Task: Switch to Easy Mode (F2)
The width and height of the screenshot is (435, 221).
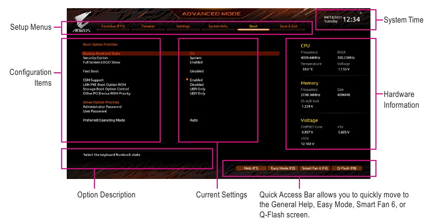Action: [x=282, y=168]
